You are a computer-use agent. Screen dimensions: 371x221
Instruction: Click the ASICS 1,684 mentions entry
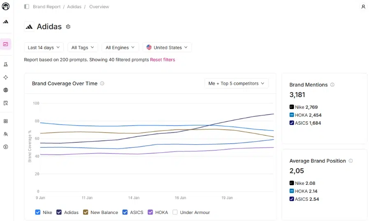(x=305, y=123)
